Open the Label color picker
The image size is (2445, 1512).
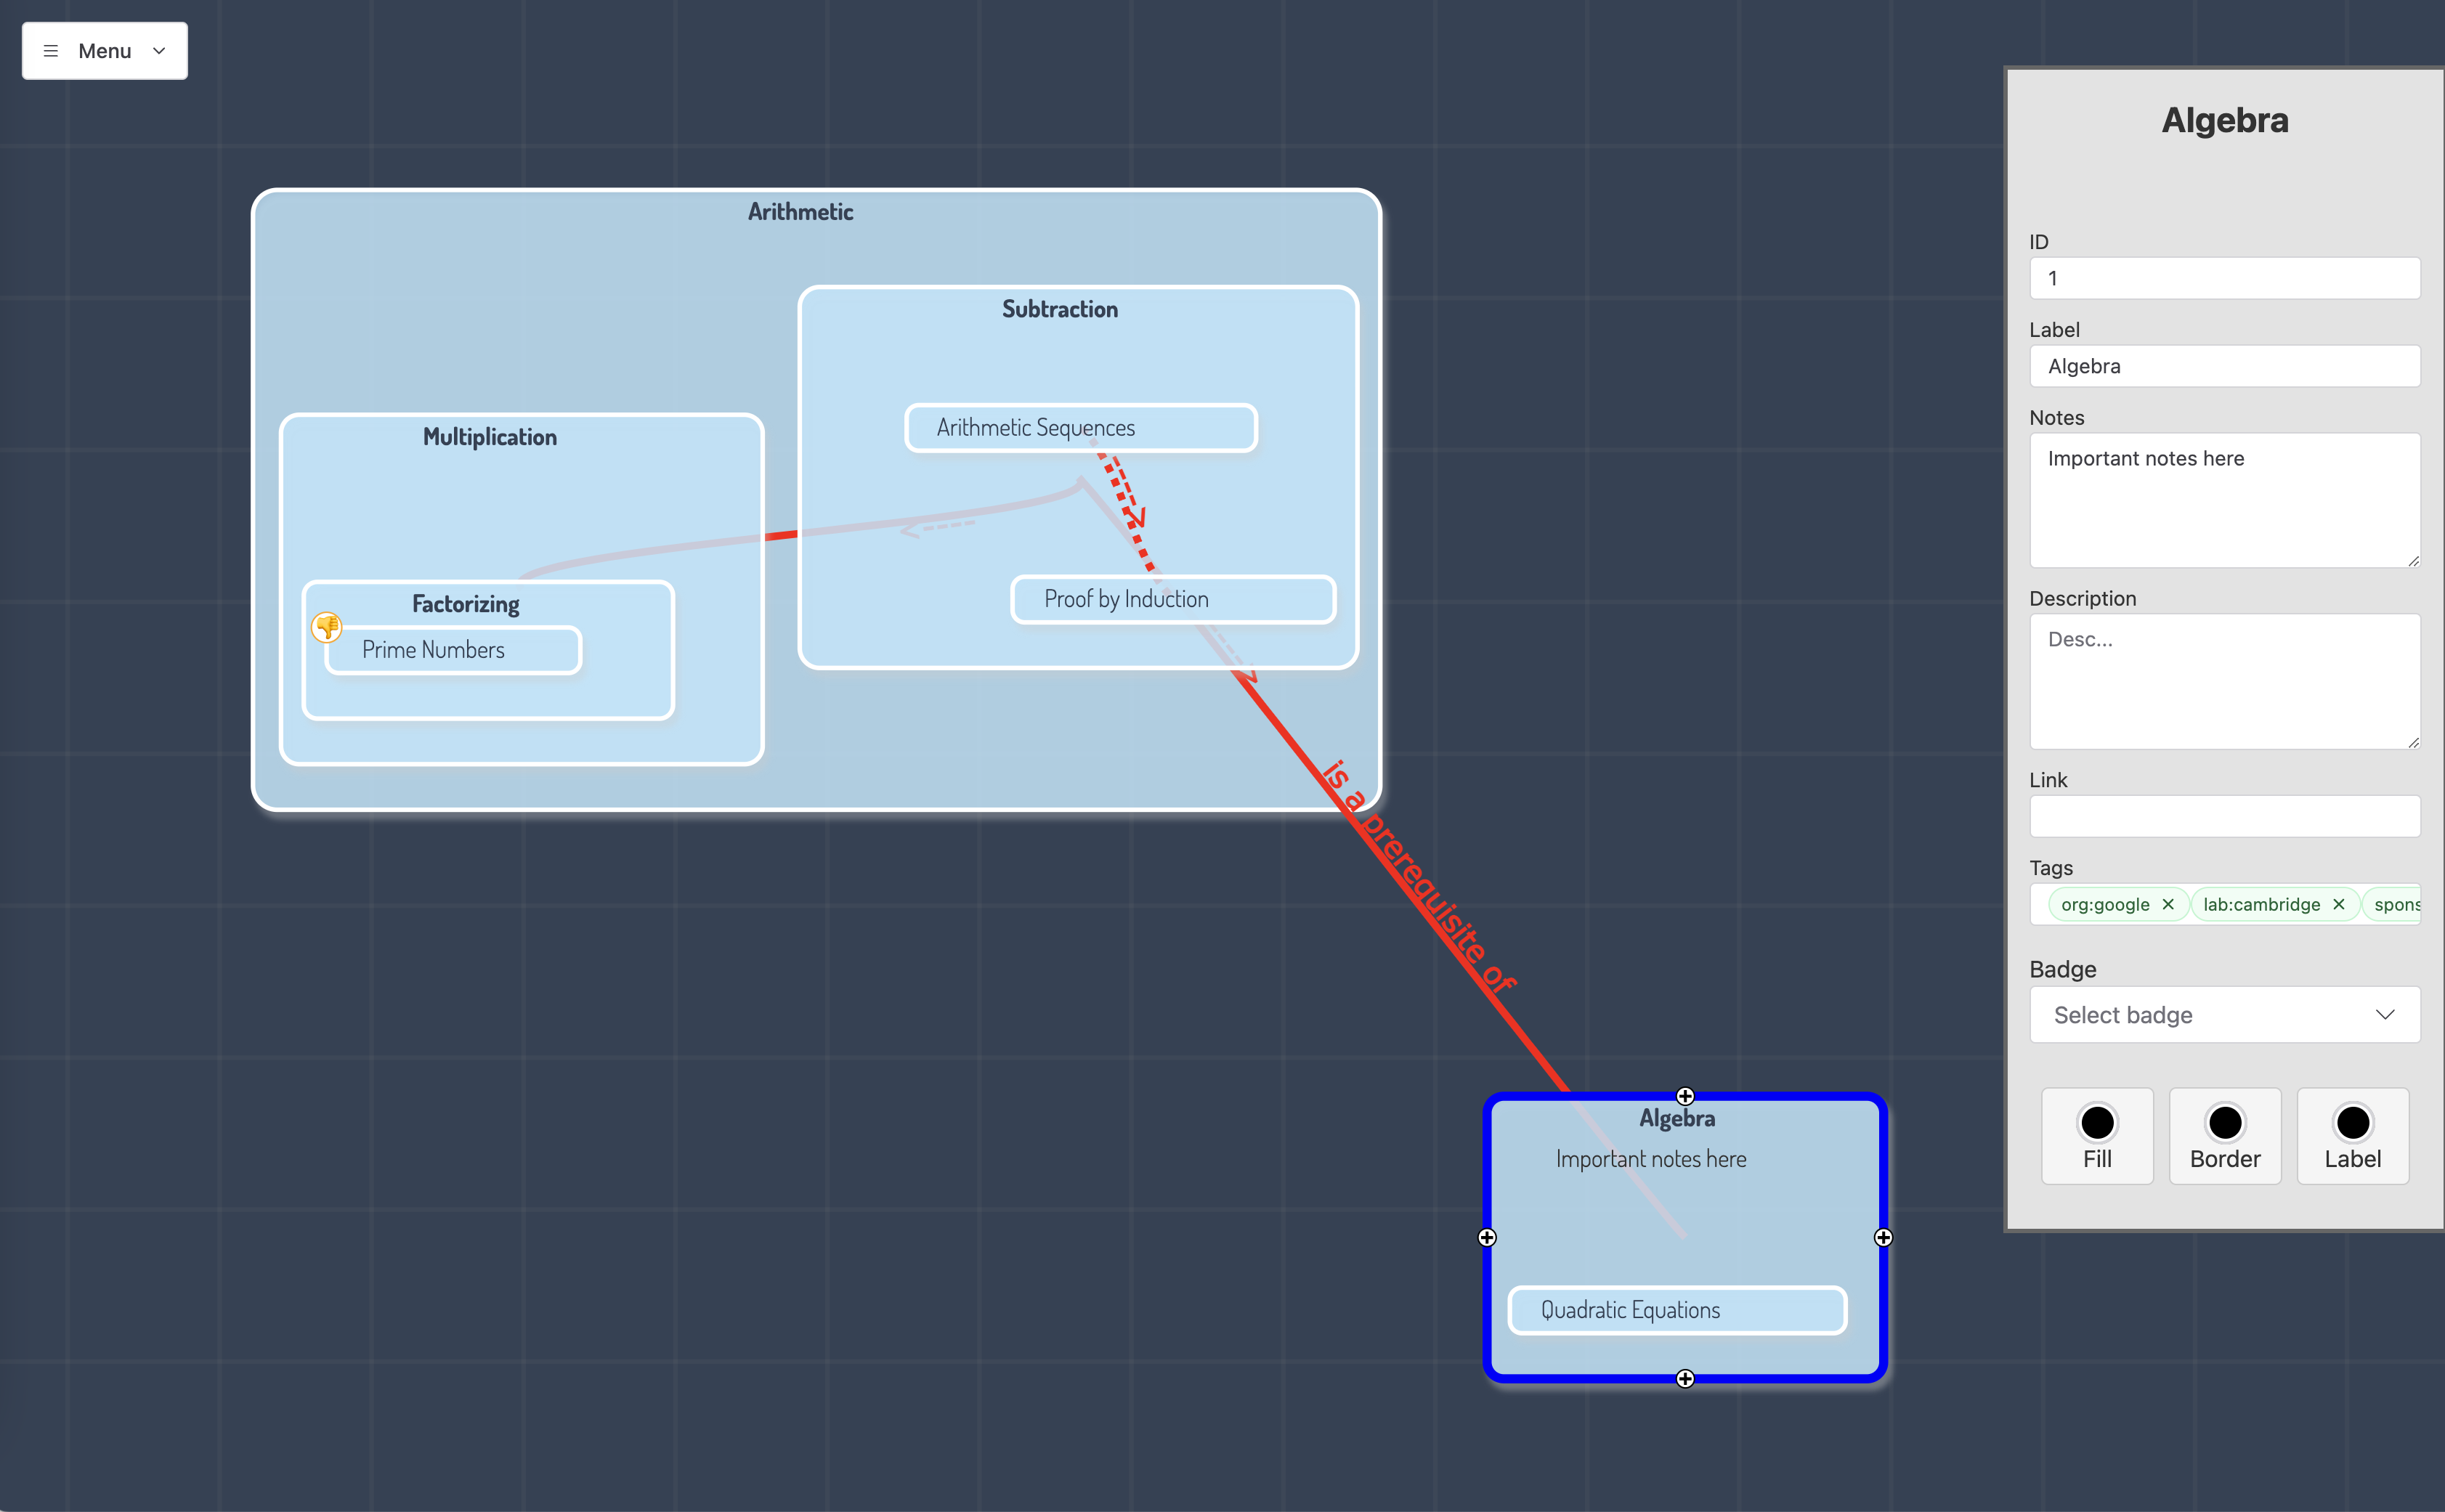point(2352,1135)
